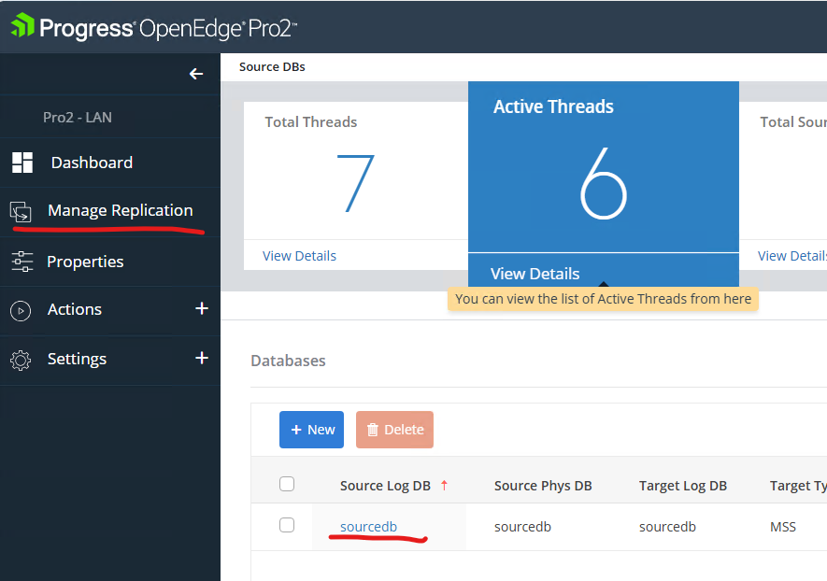The width and height of the screenshot is (827, 581).
Task: Click the trash icon on Delete button
Action: [x=374, y=429]
